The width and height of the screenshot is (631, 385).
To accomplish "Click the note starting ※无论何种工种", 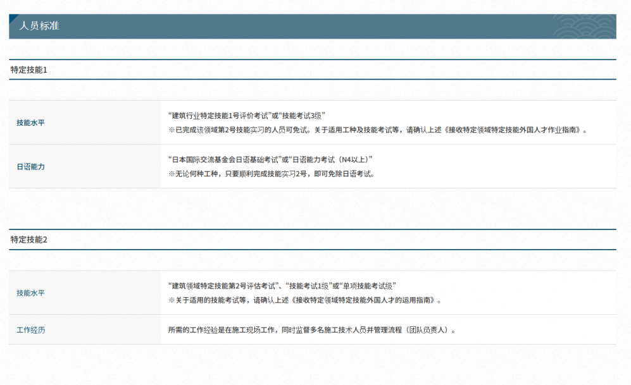I will pos(271,174).
